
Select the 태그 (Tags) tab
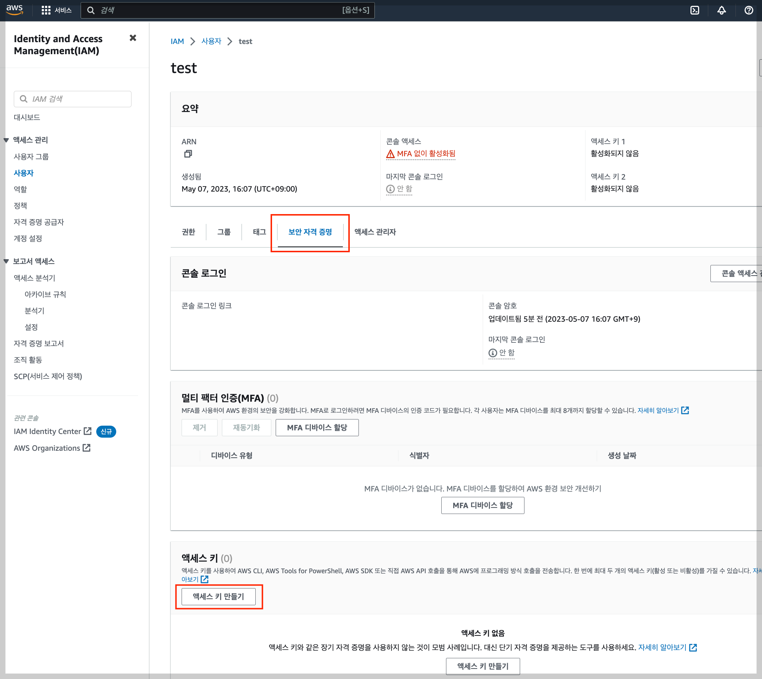(x=259, y=232)
